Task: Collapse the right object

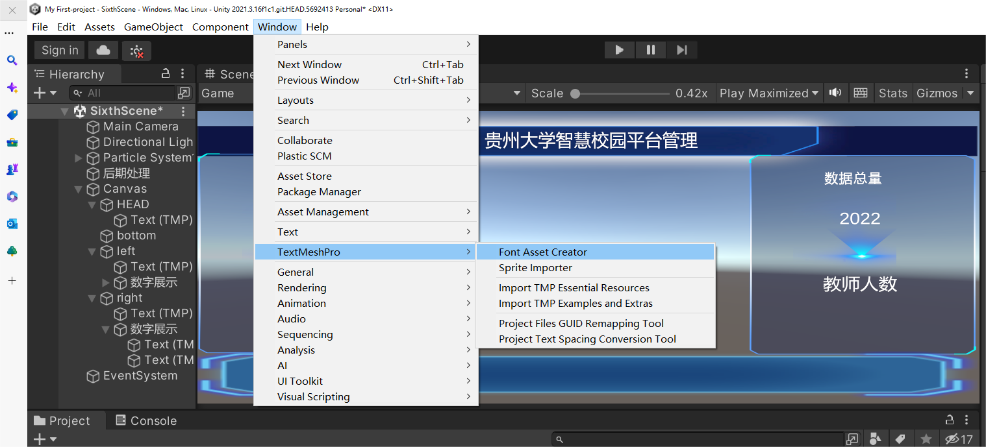Action: pos(92,298)
